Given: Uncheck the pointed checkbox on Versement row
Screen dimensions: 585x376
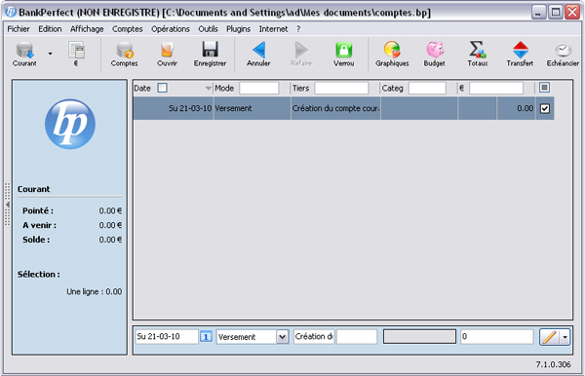Looking at the screenshot, I should 545,108.
